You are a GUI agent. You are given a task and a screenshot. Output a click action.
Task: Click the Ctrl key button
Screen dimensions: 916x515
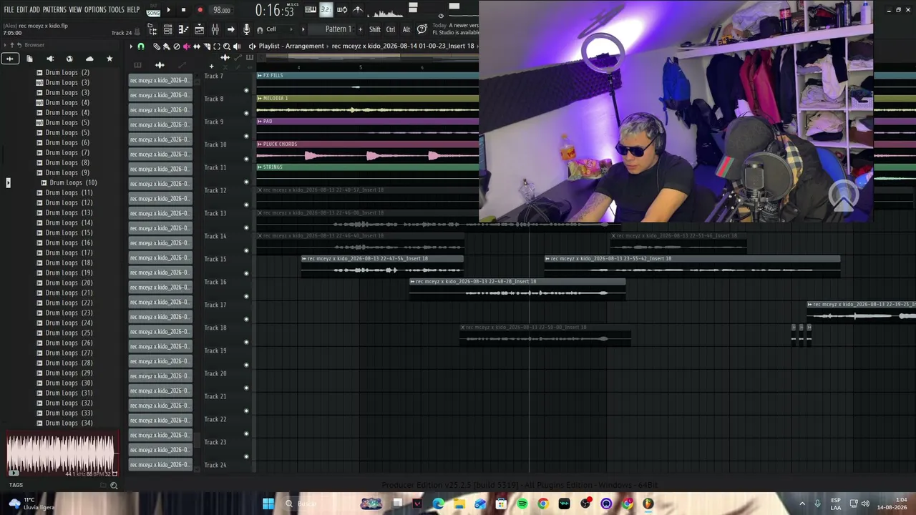(391, 29)
